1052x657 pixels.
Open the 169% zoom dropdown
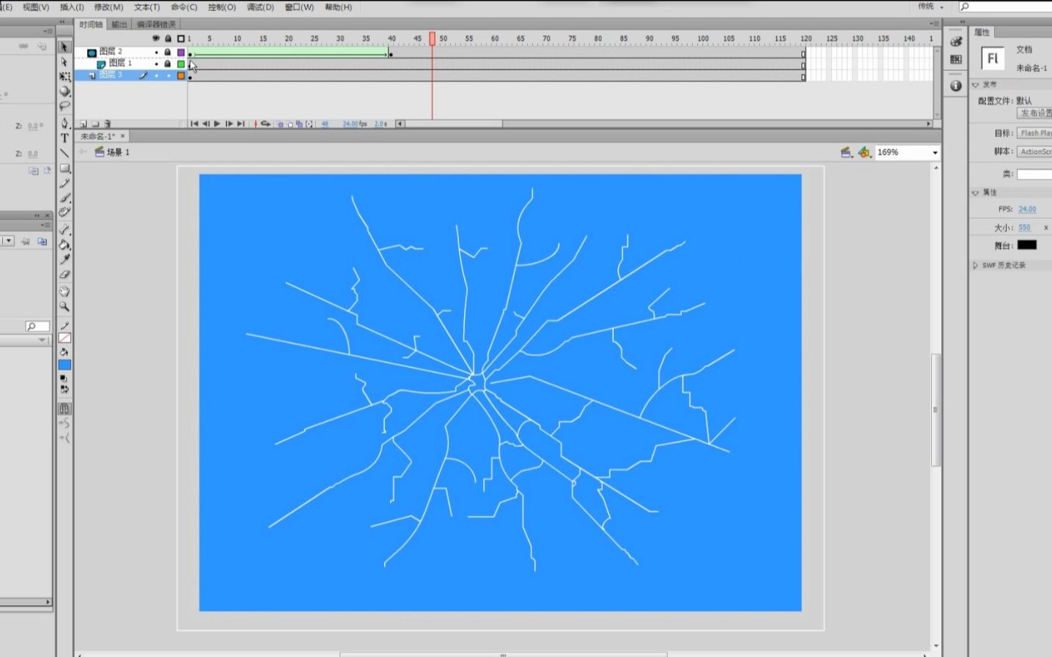935,152
